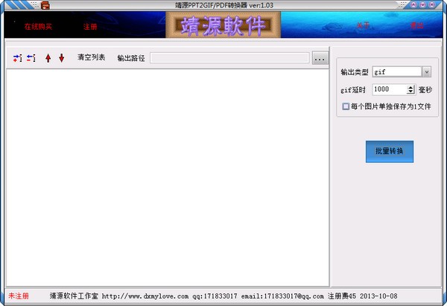Expand the 输出类型 gif dropdown
Viewport: 447px width, 306px height.
[426, 71]
